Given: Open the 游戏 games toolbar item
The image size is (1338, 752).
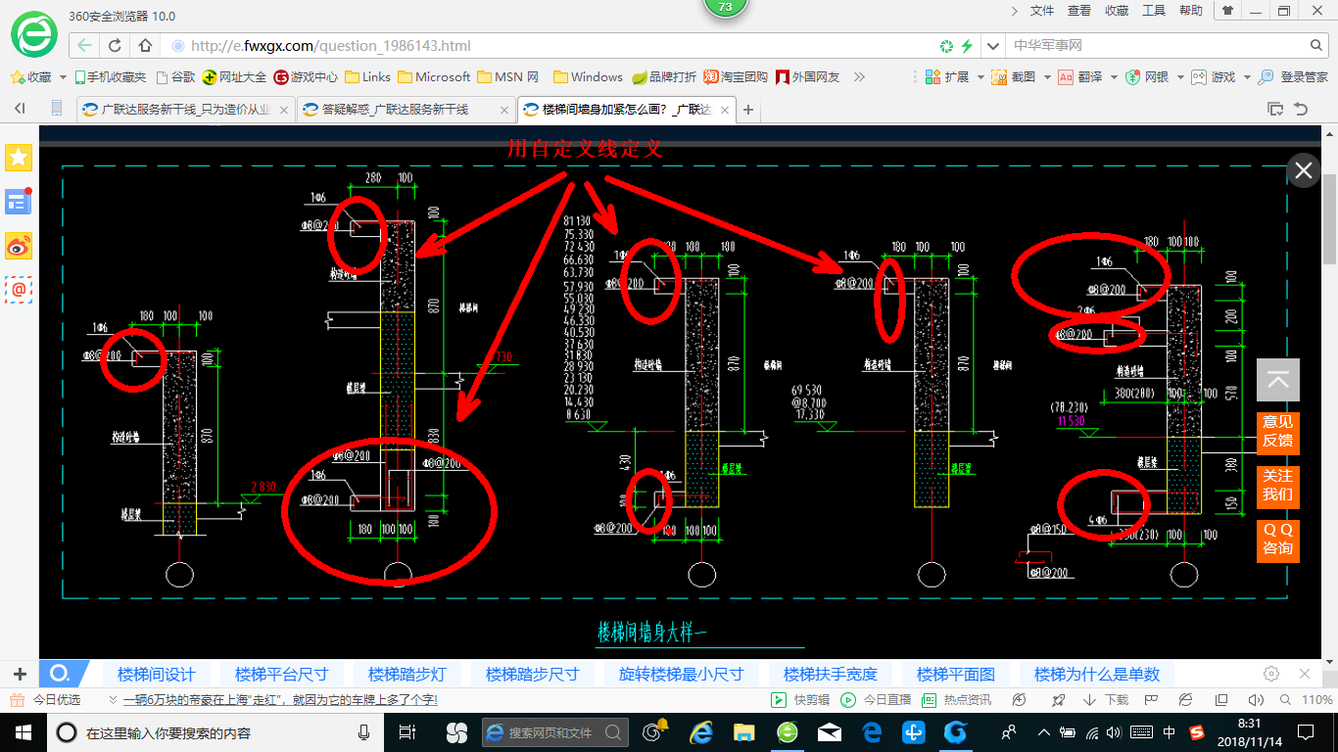Looking at the screenshot, I should pos(1214,76).
